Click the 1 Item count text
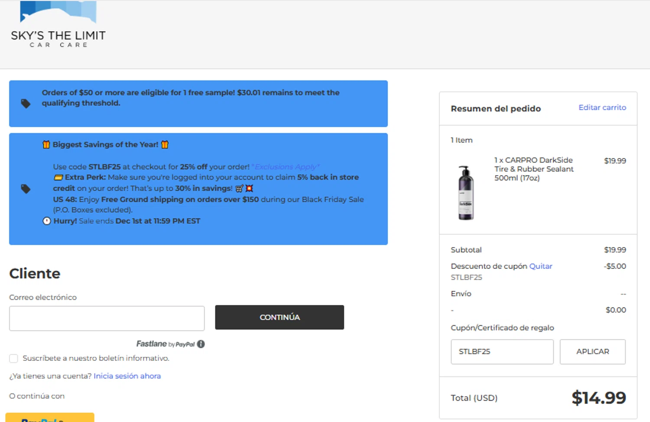 click(x=461, y=140)
